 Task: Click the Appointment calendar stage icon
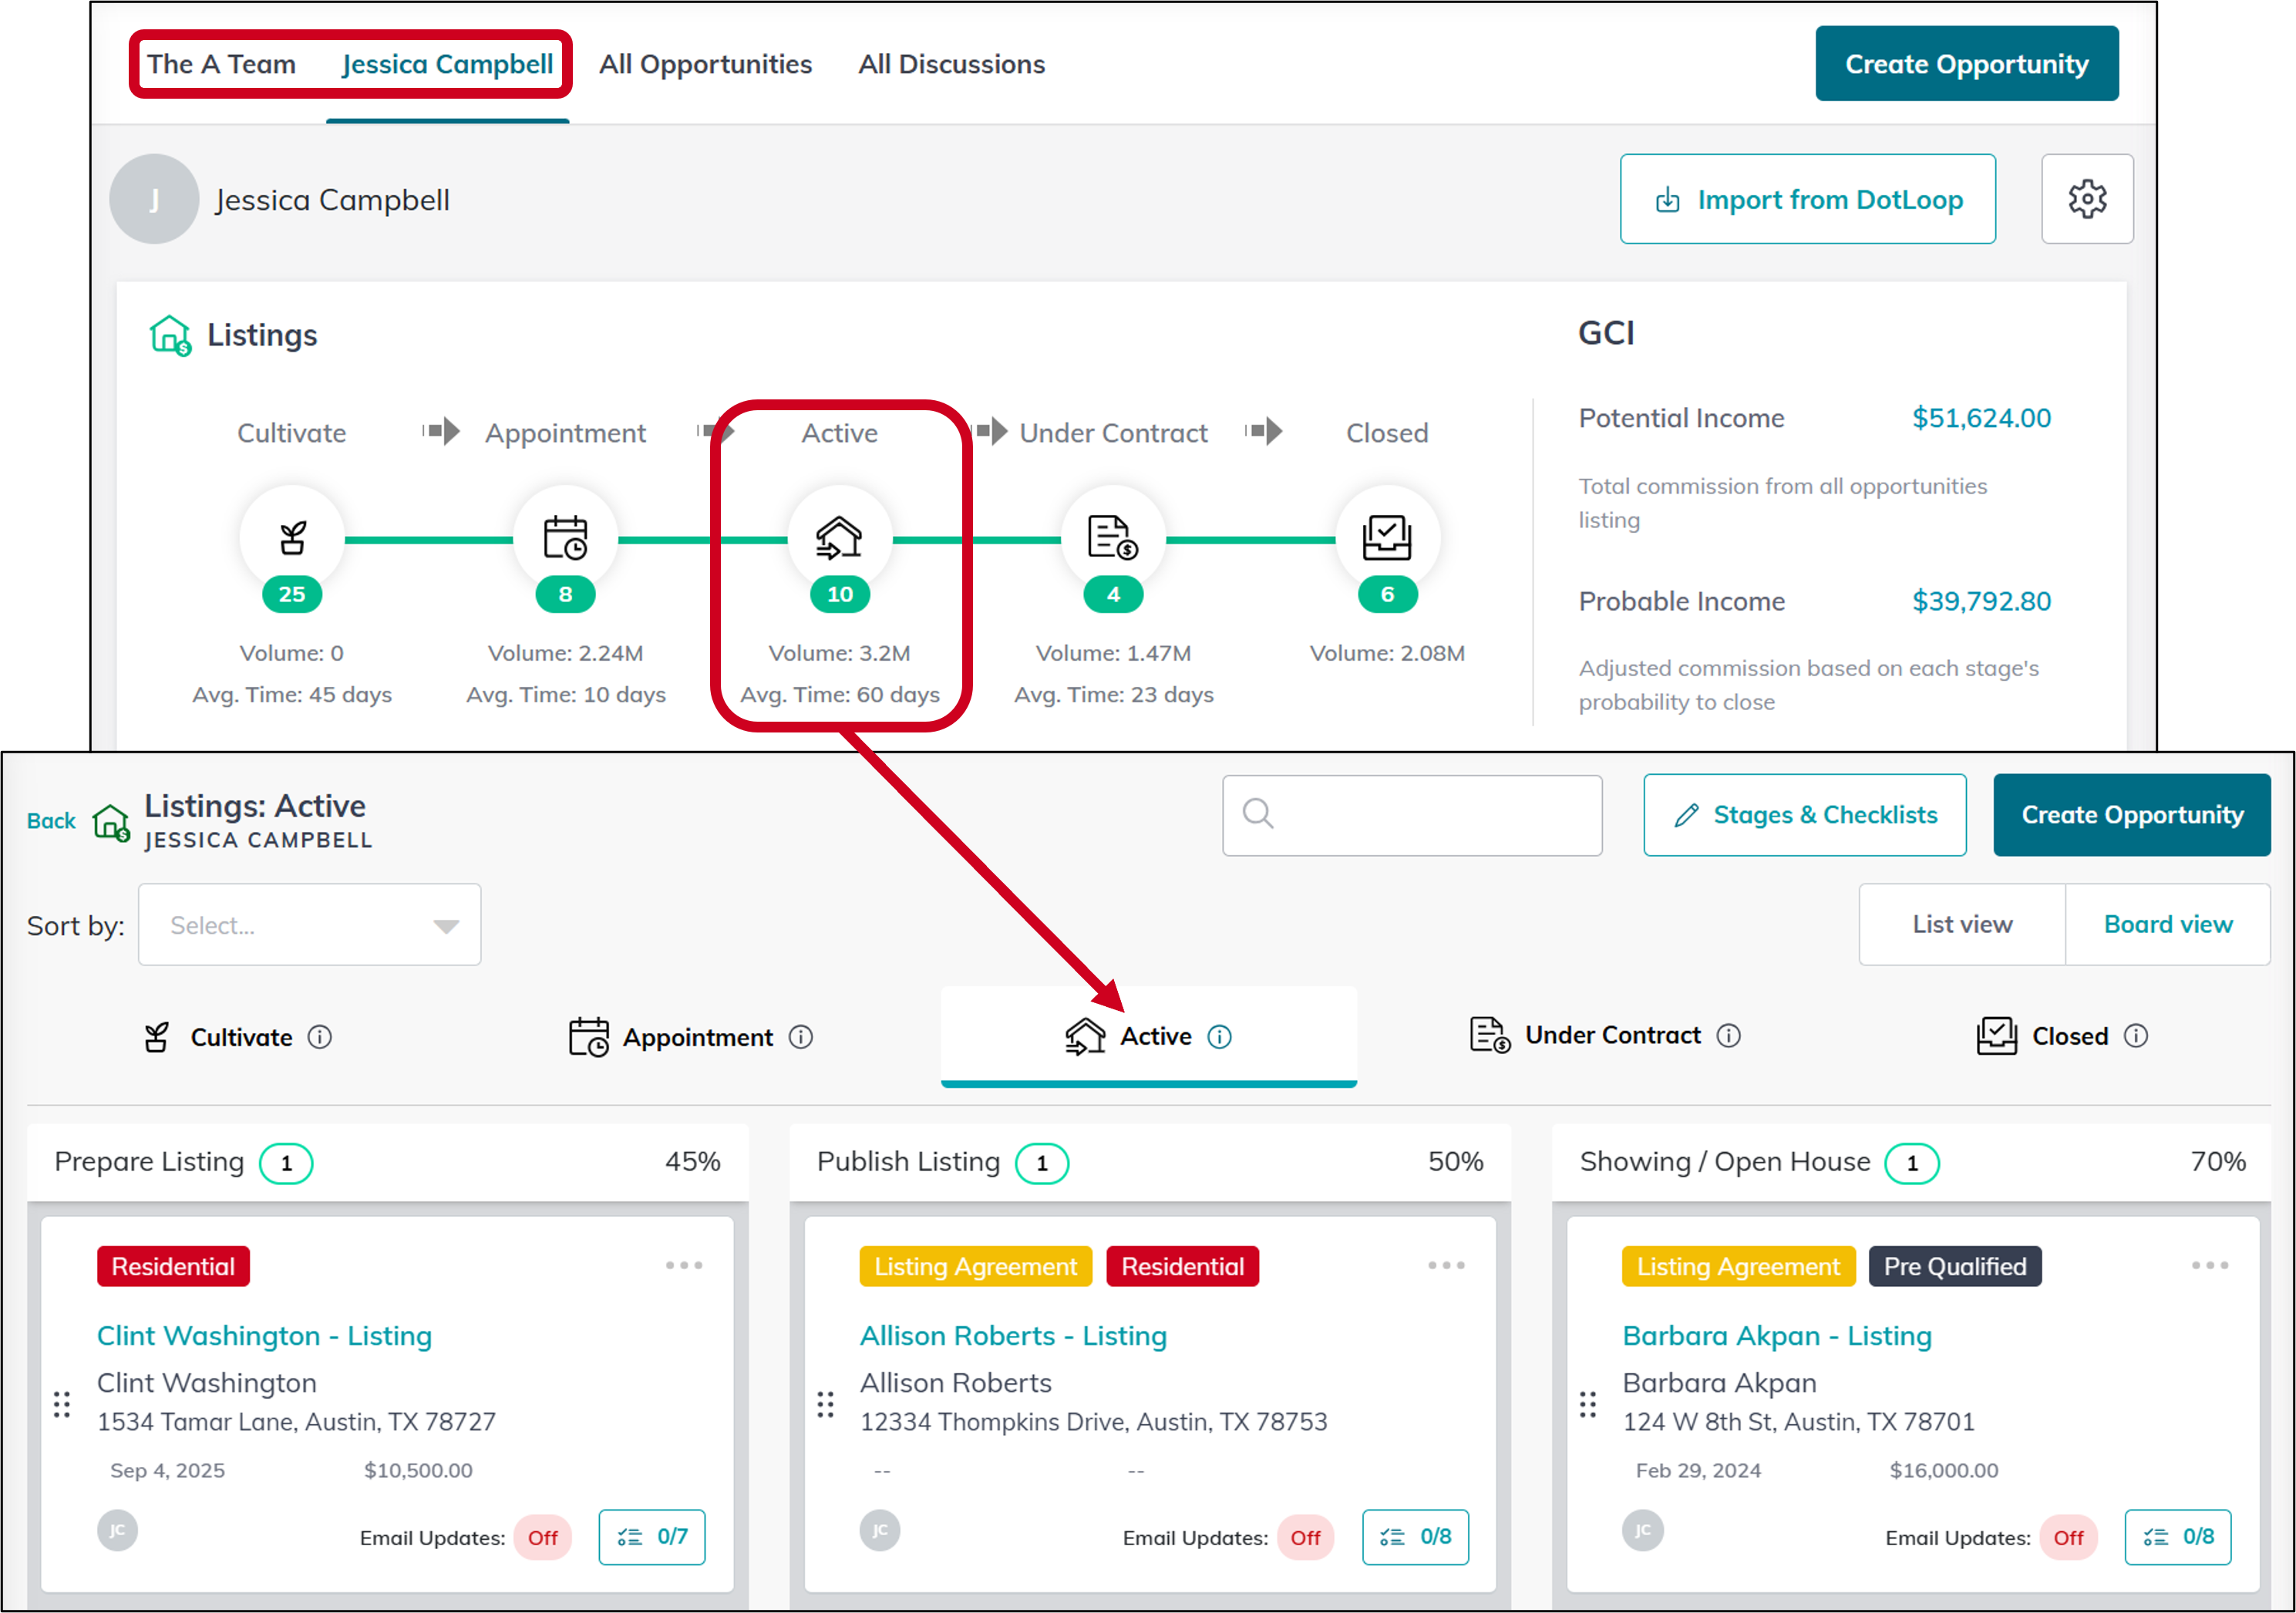pos(565,538)
